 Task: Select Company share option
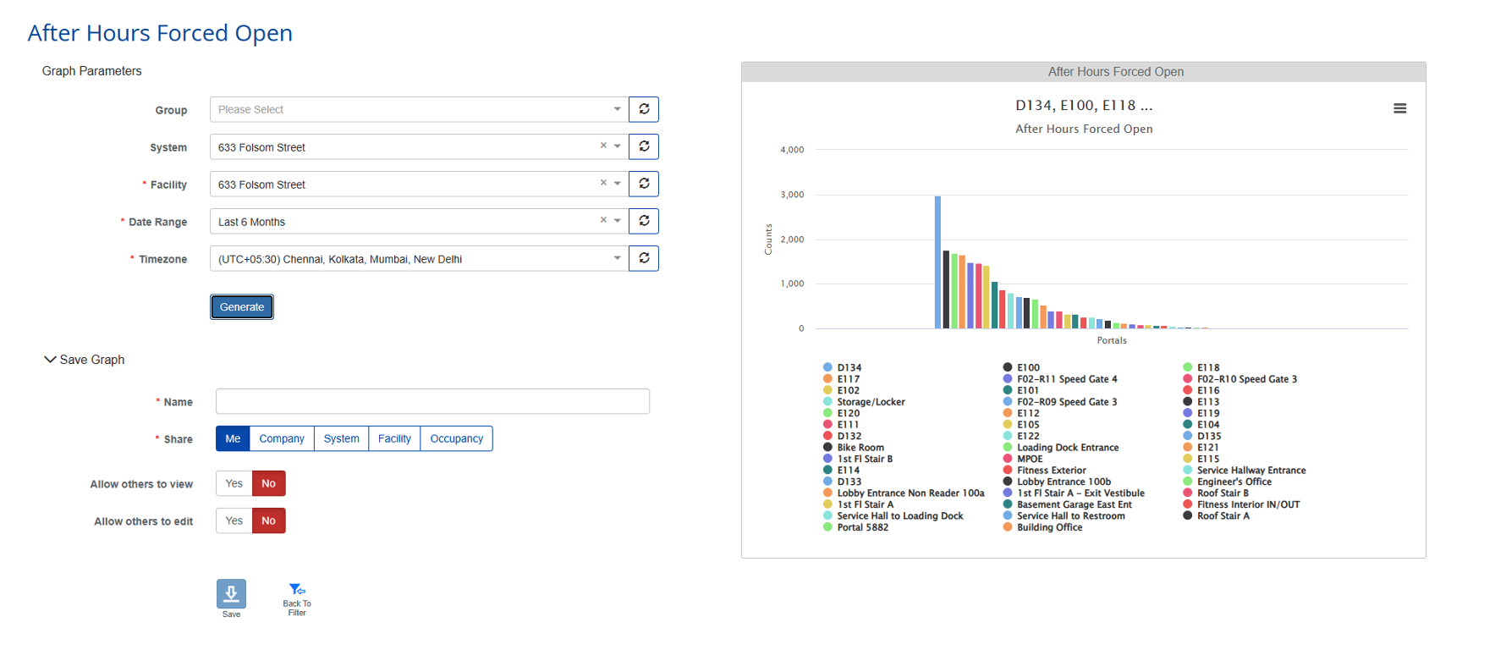click(282, 438)
